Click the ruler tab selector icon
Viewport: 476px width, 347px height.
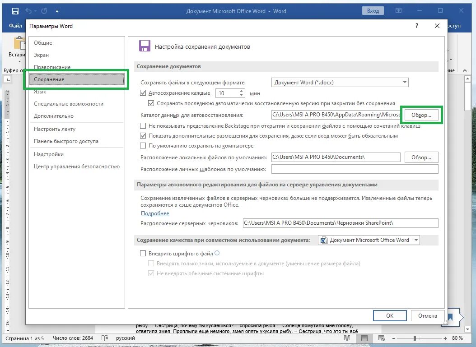point(8,79)
